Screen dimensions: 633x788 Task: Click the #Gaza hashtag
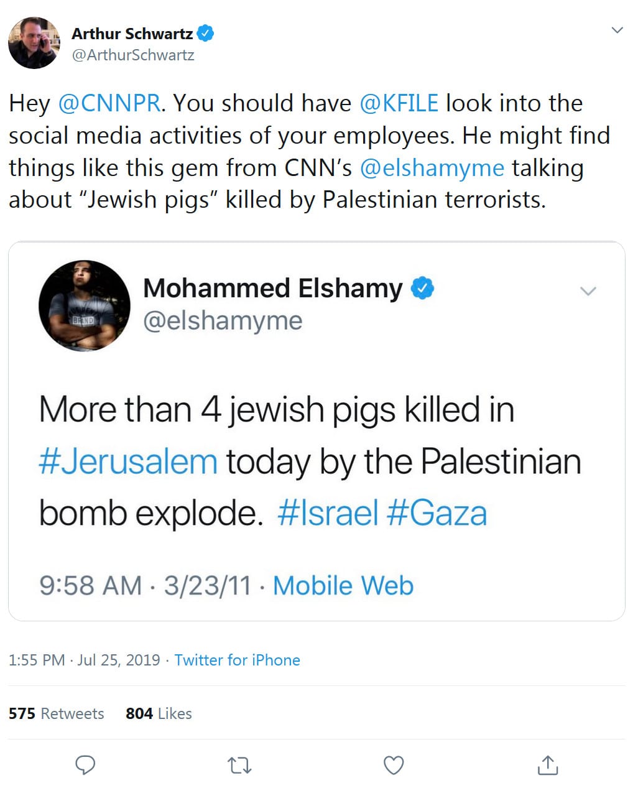point(437,514)
